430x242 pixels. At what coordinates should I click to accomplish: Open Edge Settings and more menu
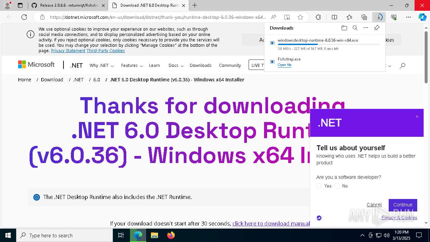[x=408, y=17]
